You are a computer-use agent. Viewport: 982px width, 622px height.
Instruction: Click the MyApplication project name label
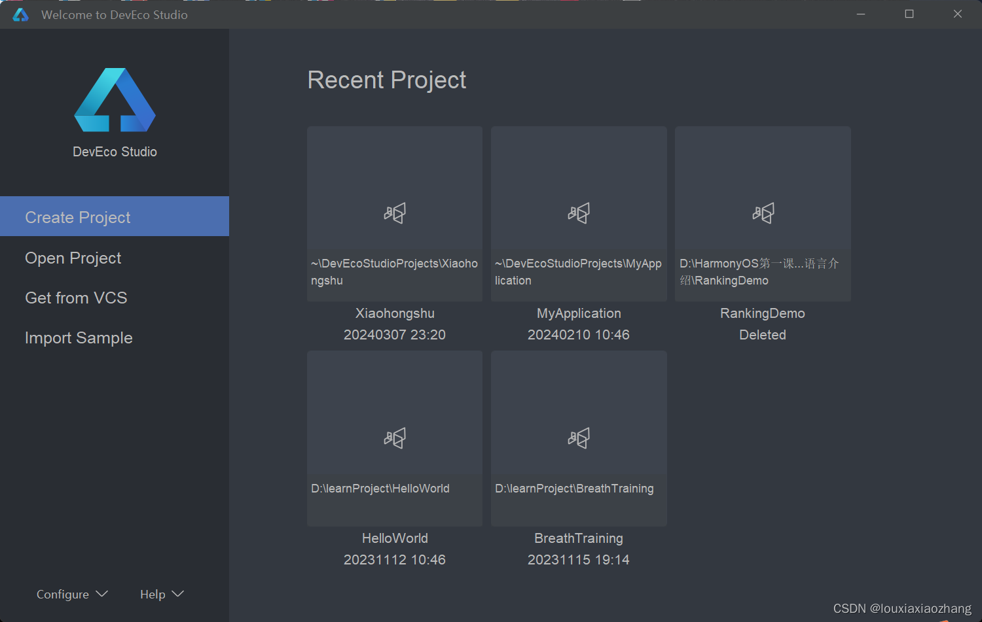[x=579, y=313]
